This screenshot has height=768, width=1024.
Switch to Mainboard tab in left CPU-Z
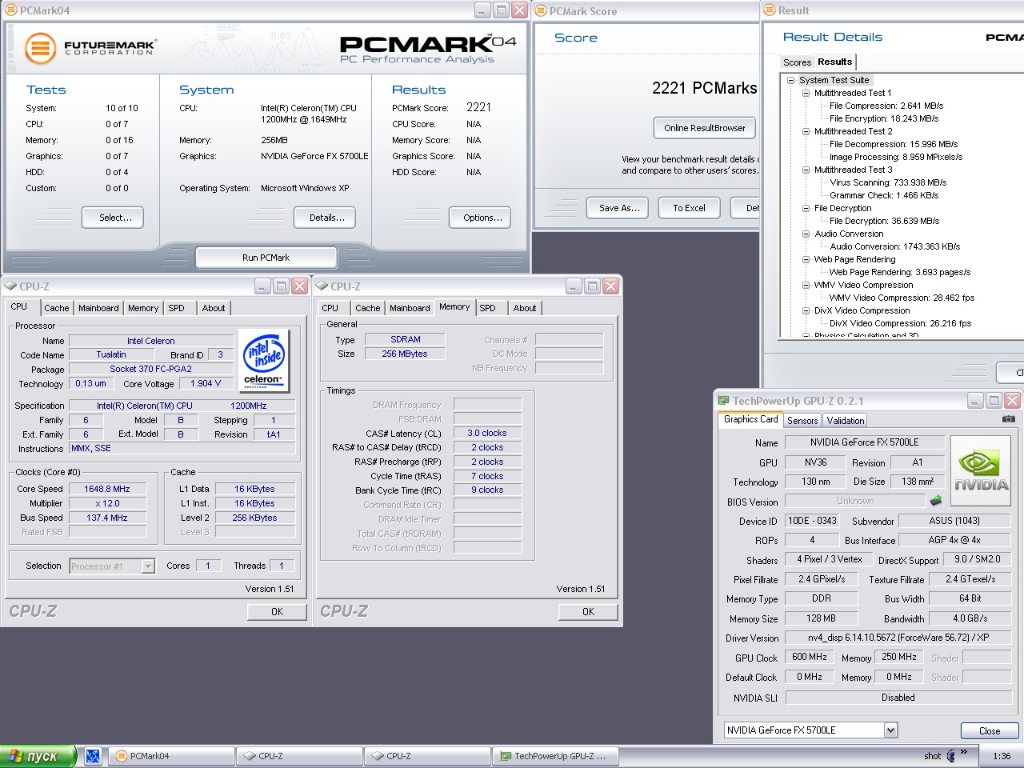[x=98, y=308]
